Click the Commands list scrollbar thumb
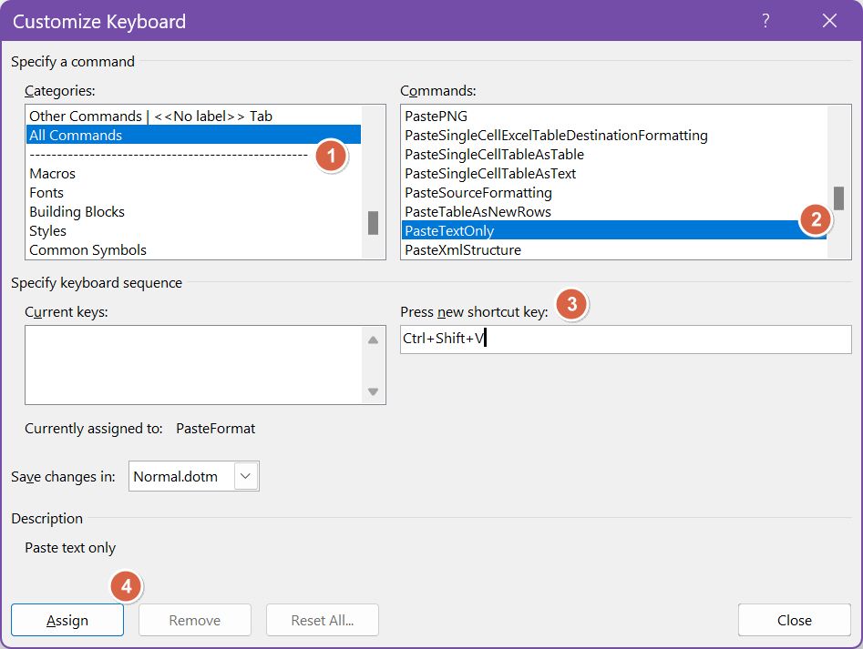The width and height of the screenshot is (863, 649). pos(839,199)
